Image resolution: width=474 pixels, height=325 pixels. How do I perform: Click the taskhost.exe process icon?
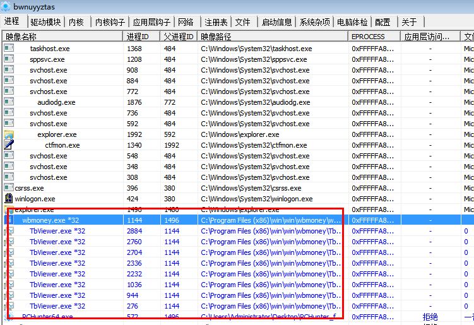click(9, 48)
